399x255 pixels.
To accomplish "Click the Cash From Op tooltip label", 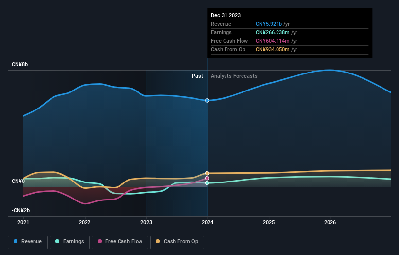I will click(x=228, y=50).
